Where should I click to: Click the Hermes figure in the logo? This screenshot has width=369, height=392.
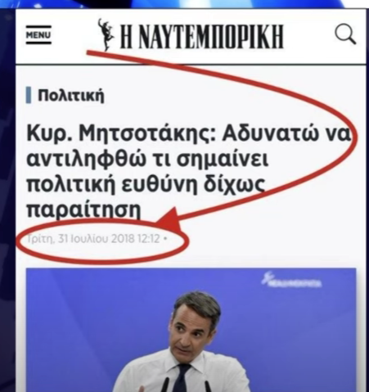[106, 34]
